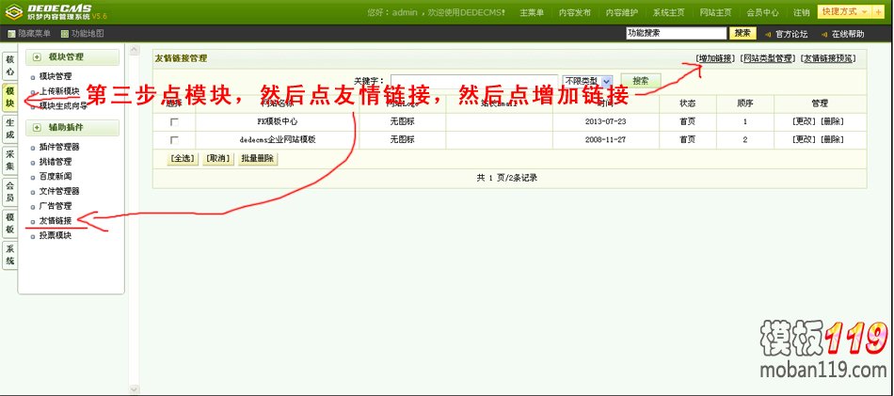The height and width of the screenshot is (396, 894).
Task: Click the 2013-07-23 date cell
Action: 605,122
